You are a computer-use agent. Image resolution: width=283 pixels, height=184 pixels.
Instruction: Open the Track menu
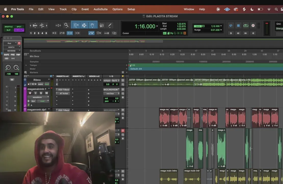[63, 9]
